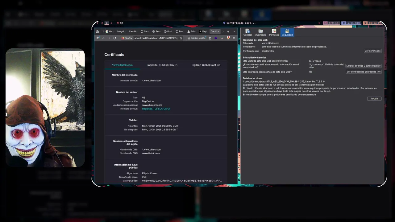Switch to workspace 1 in top bar

tap(98, 23)
